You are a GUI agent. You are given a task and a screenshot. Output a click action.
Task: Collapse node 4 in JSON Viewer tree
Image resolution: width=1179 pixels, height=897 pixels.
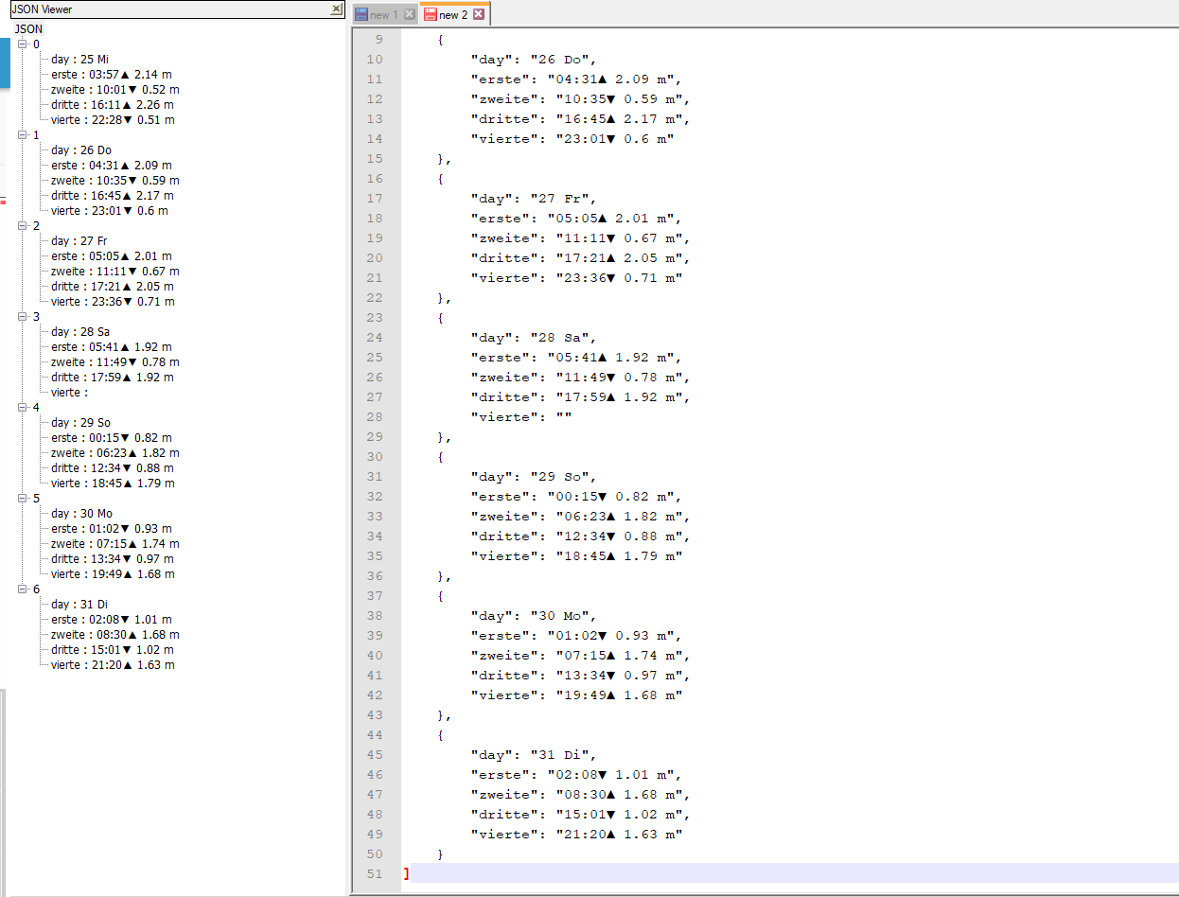pos(23,408)
